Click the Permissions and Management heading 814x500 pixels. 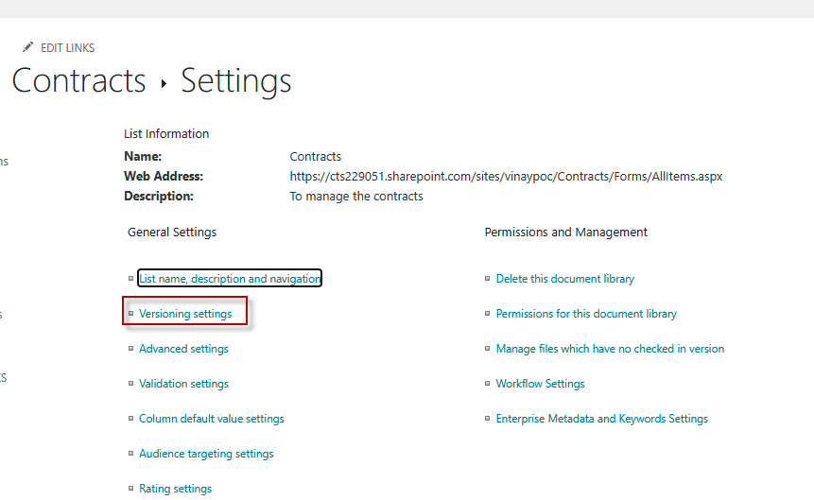[565, 233]
